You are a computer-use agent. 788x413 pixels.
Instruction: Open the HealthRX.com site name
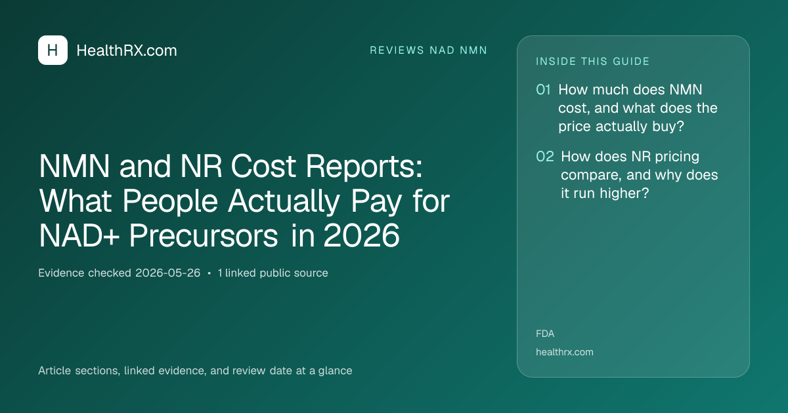point(127,50)
